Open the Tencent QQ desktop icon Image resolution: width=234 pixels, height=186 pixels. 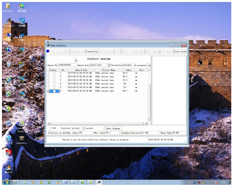(9, 169)
